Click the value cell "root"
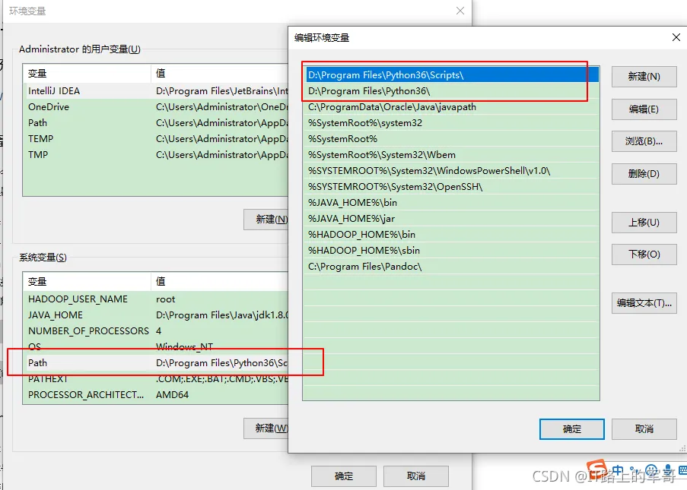Screen dimensions: 687x490 [166, 299]
